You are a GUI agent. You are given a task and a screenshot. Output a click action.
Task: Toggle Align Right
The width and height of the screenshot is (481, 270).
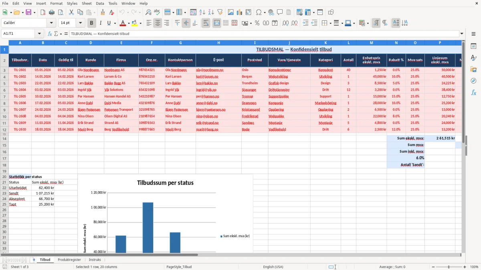point(166,23)
